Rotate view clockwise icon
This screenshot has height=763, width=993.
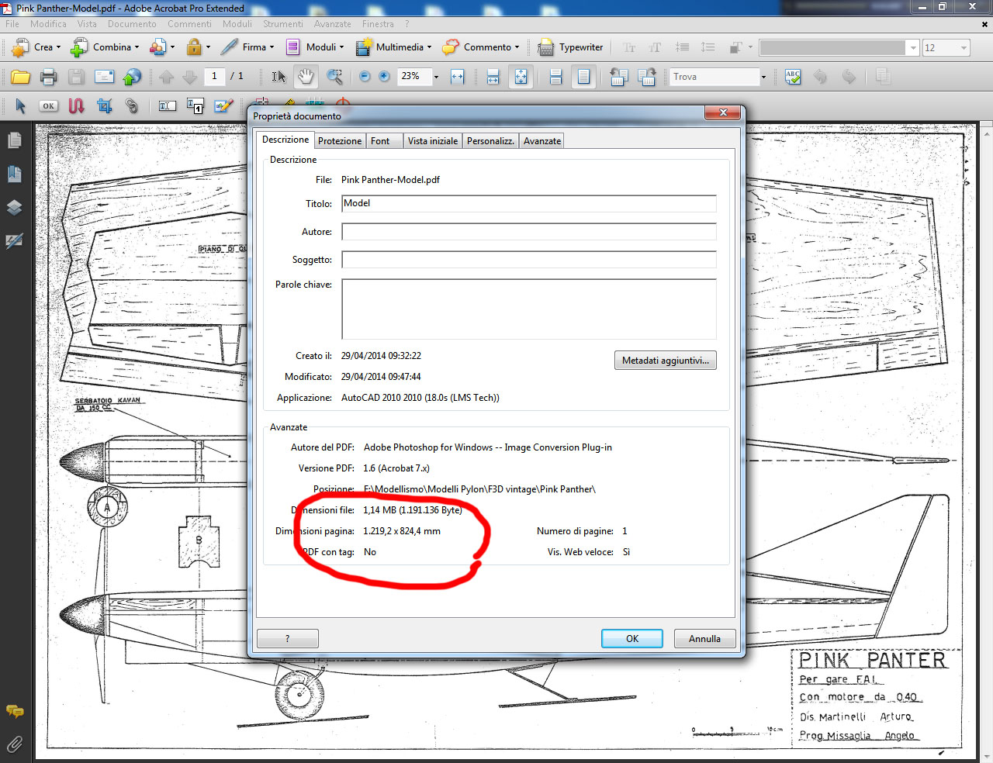pos(646,77)
